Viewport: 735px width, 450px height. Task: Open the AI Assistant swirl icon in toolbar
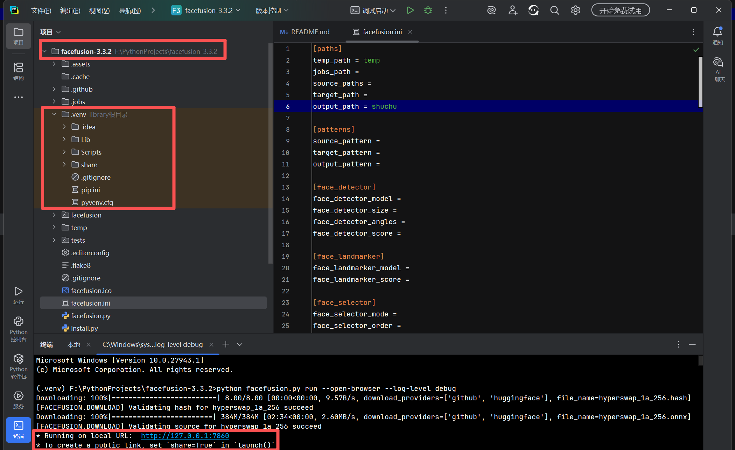pos(491,10)
